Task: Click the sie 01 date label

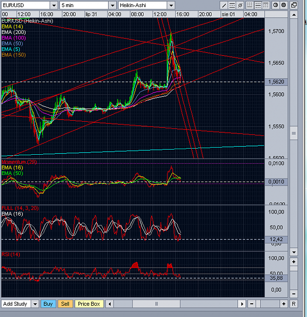Action: tap(228, 15)
